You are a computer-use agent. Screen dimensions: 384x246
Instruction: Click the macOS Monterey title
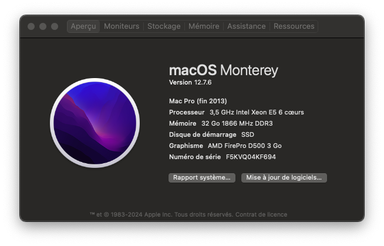[224, 70]
